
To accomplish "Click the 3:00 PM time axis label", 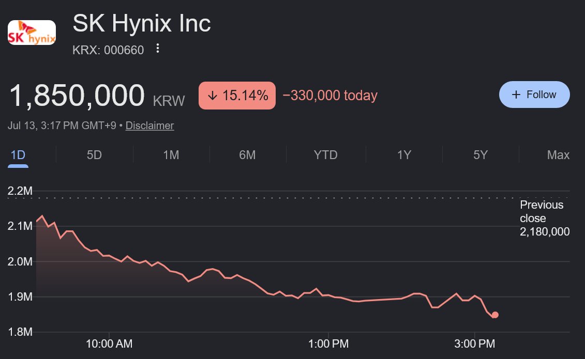I will (x=474, y=344).
